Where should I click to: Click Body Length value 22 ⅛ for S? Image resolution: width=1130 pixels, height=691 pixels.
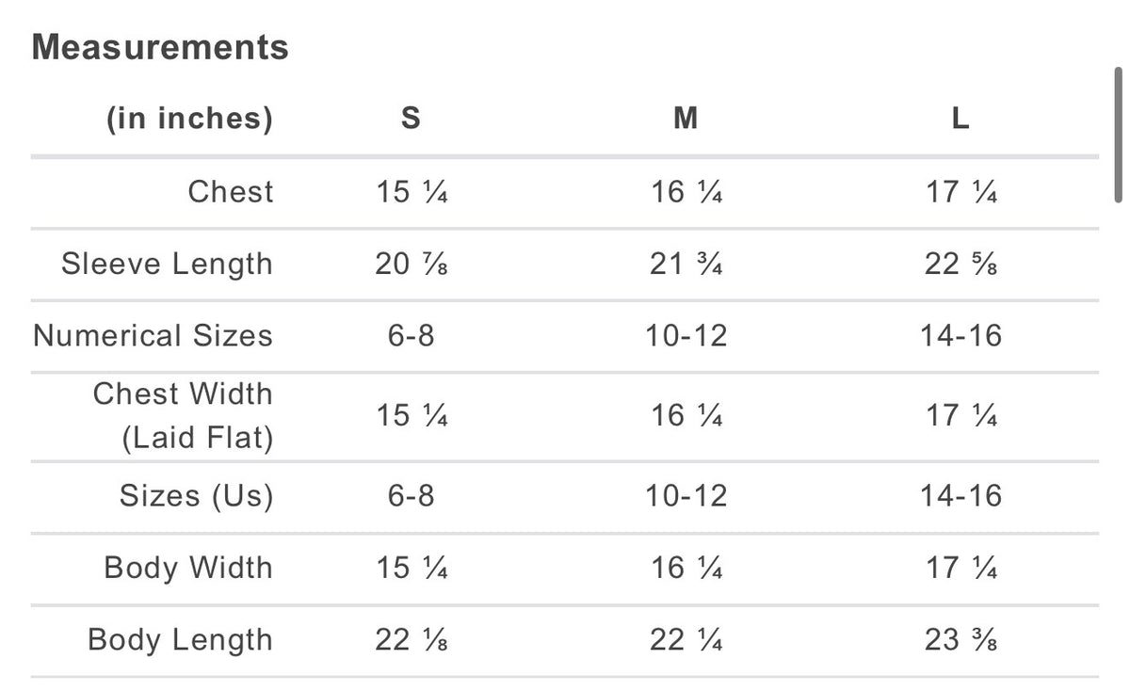[x=412, y=640]
